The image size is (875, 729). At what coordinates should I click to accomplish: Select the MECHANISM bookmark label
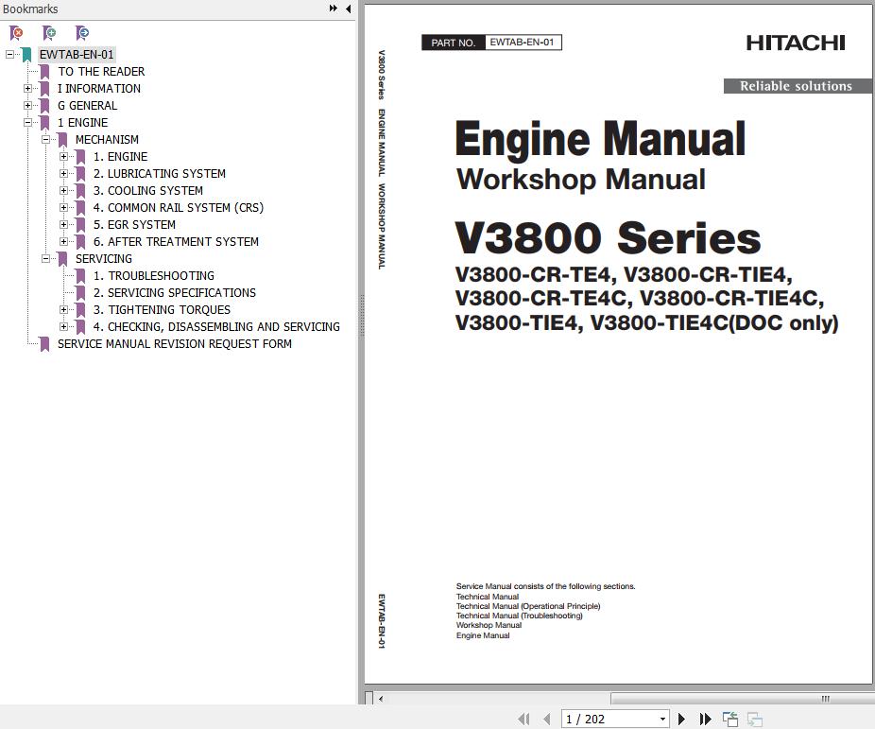coord(107,140)
